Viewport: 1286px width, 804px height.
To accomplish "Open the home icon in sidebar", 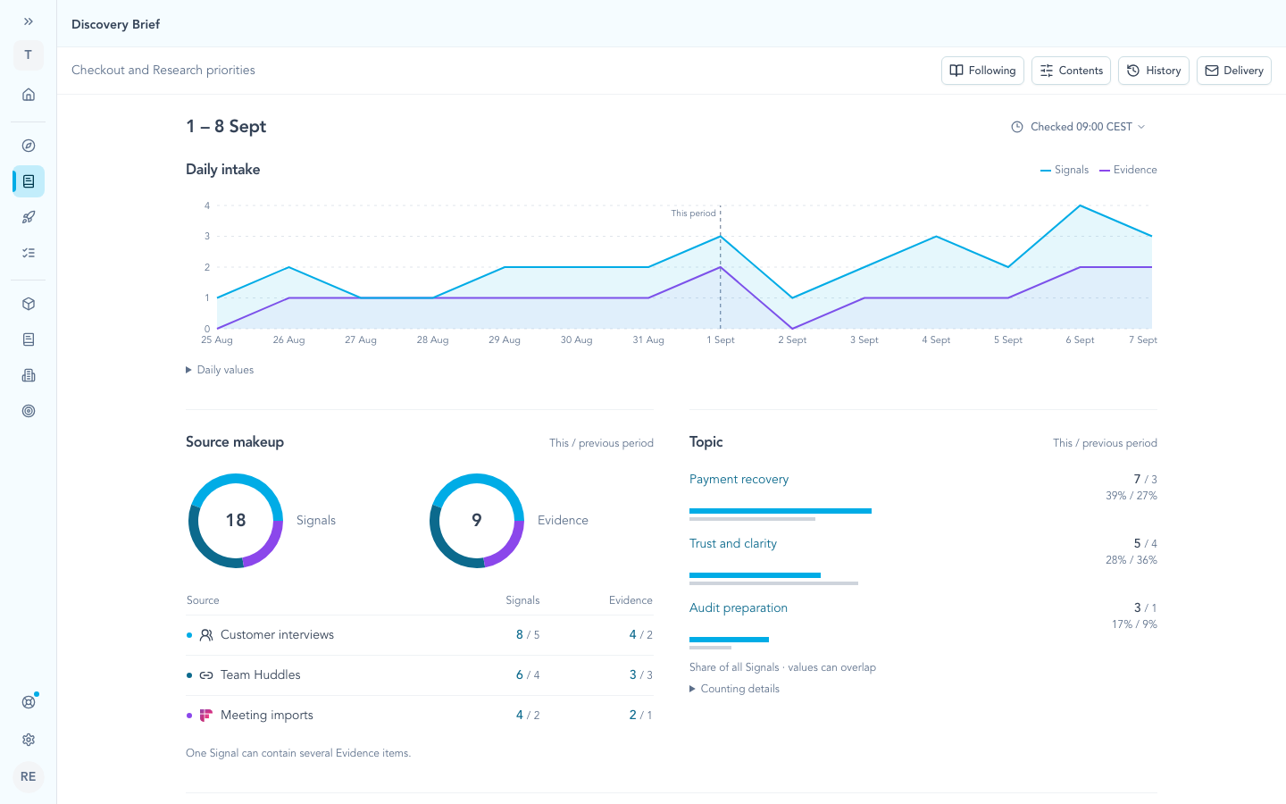I will 29,95.
